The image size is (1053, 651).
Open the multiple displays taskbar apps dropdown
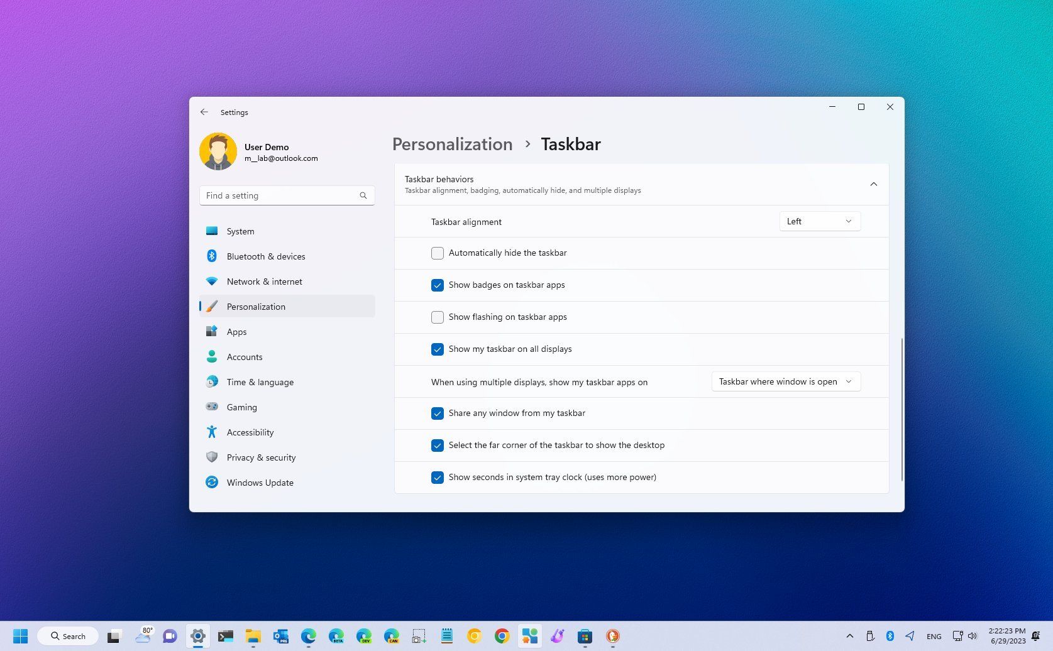pos(785,381)
